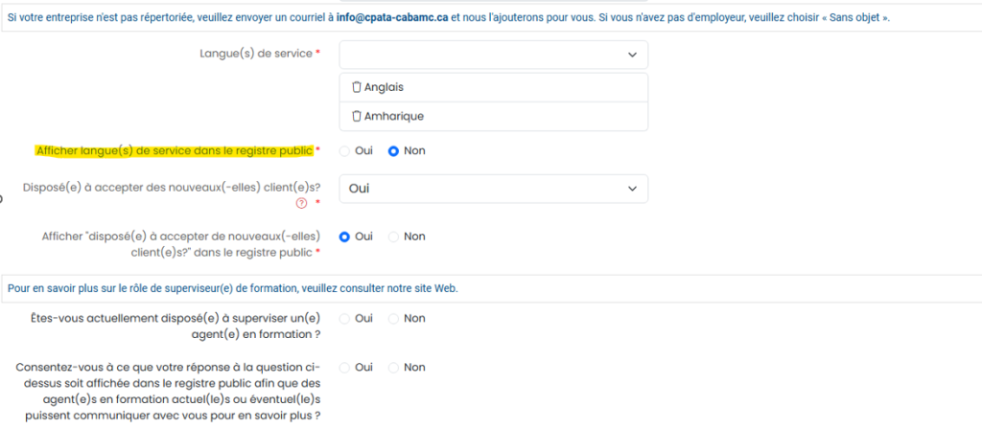Click the red question mark help icon

(x=302, y=203)
